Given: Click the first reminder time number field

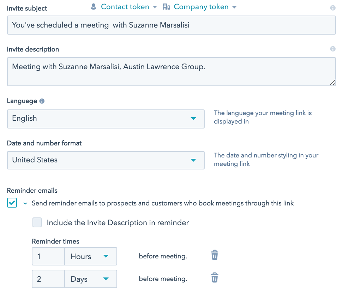Looking at the screenshot, I should point(48,257).
